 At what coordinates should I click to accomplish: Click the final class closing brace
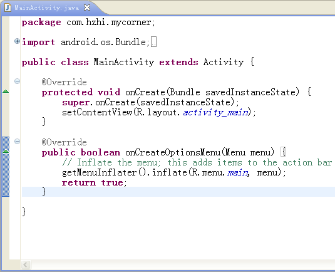tap(24, 212)
